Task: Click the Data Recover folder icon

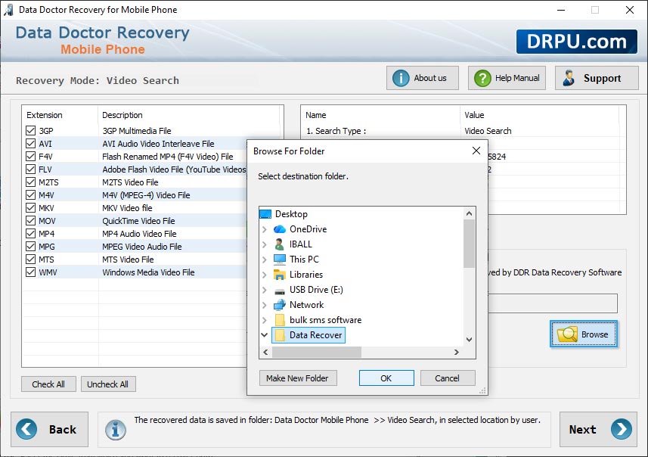Action: 280,335
